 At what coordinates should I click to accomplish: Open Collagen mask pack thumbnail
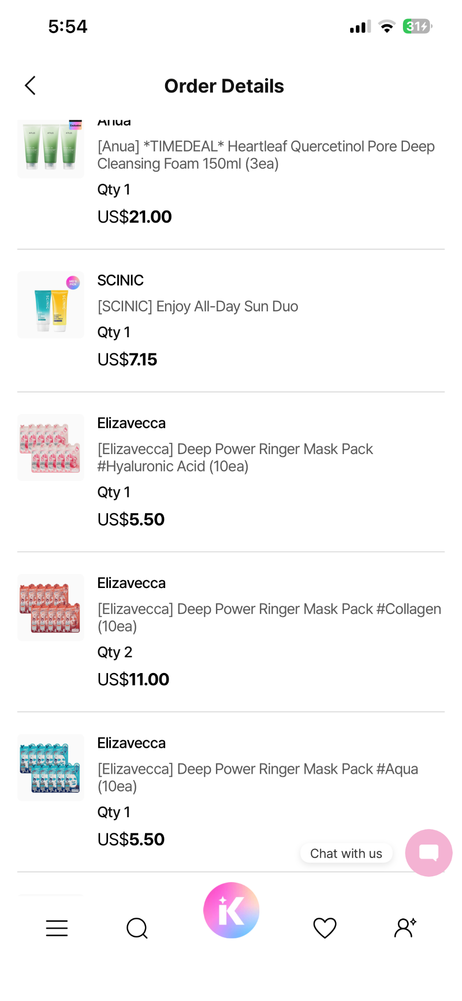51,607
